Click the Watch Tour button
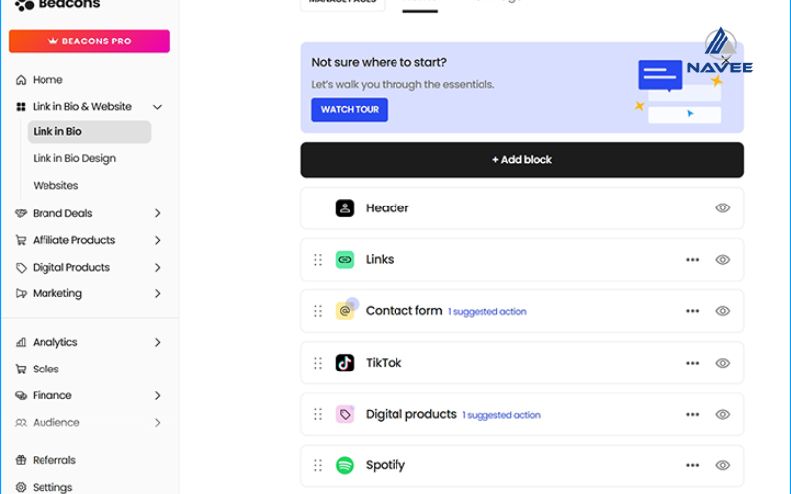The height and width of the screenshot is (494, 791). 349,110
